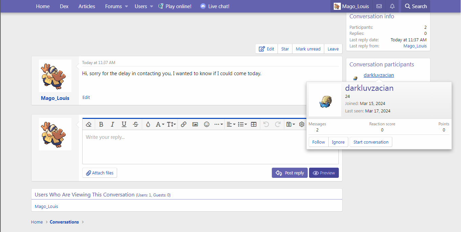
Task: Click inside the Write your reply field
Action: click(210, 147)
